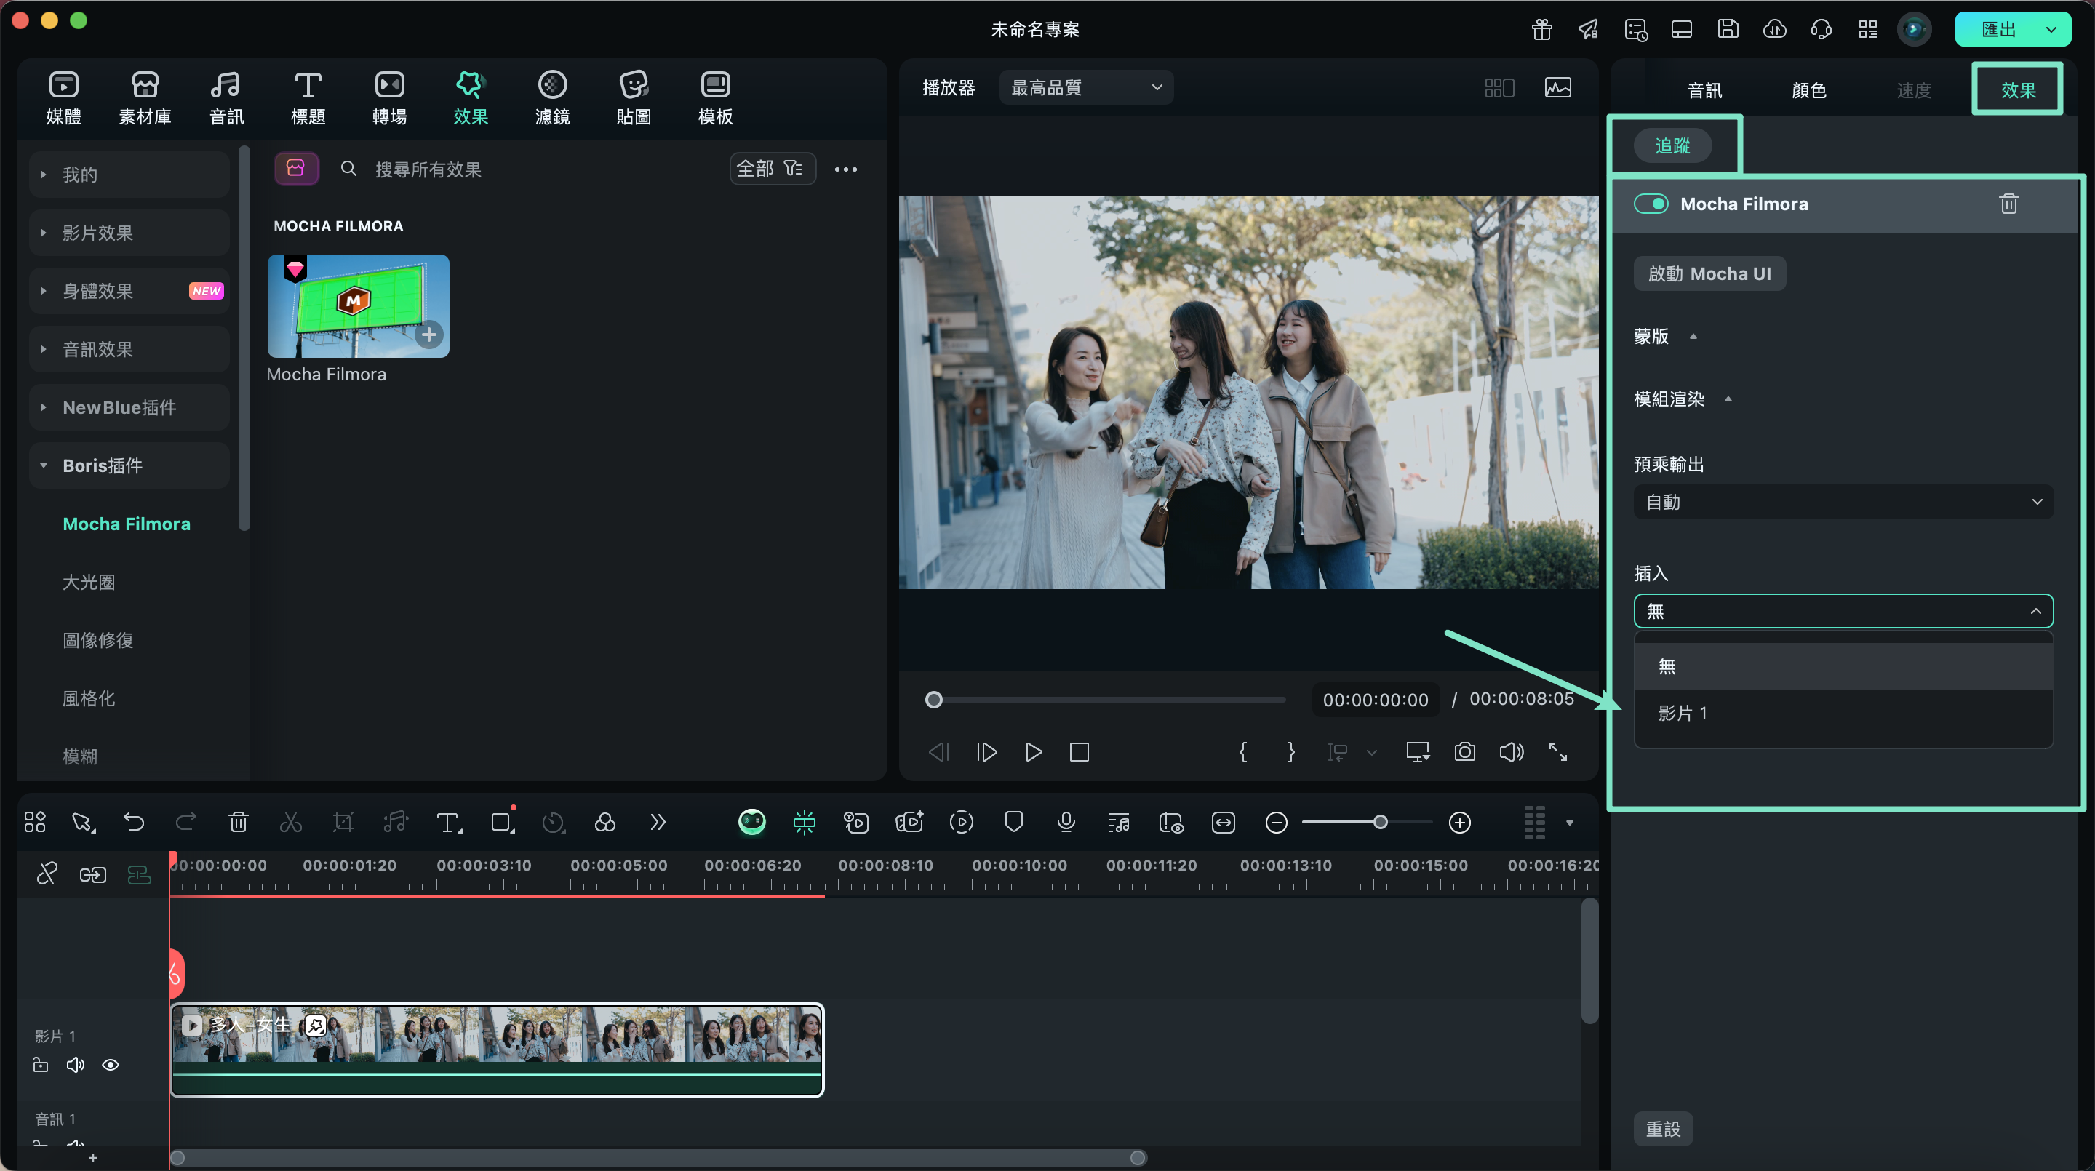2095x1171 pixels.
Task: Open the 全部 filter button
Action: (771, 168)
